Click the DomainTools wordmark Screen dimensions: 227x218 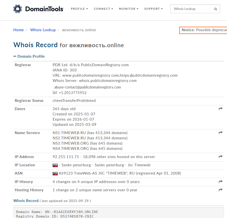pyautogui.click(x=44, y=9)
